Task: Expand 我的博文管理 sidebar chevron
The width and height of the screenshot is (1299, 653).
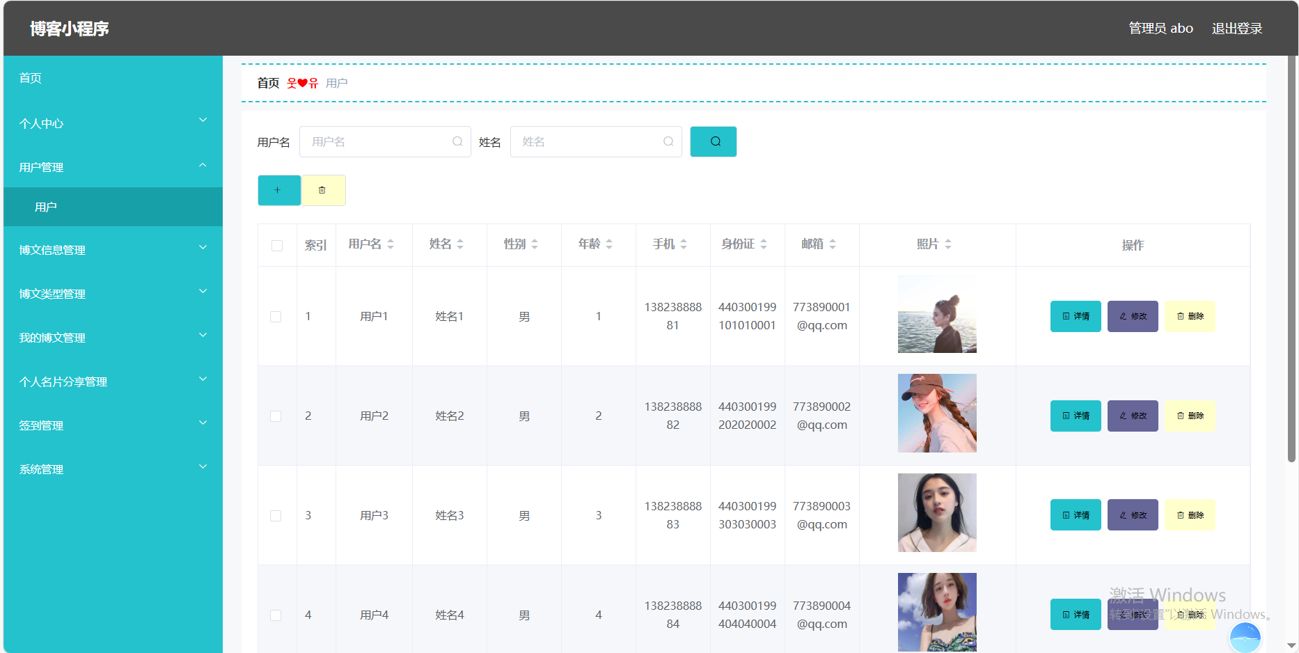Action: tap(203, 335)
